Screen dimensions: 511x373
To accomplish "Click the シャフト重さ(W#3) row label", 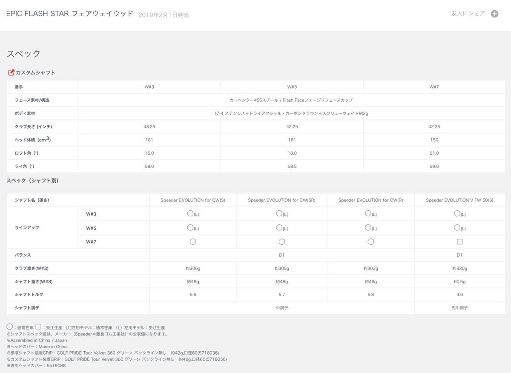I will [x=33, y=281].
